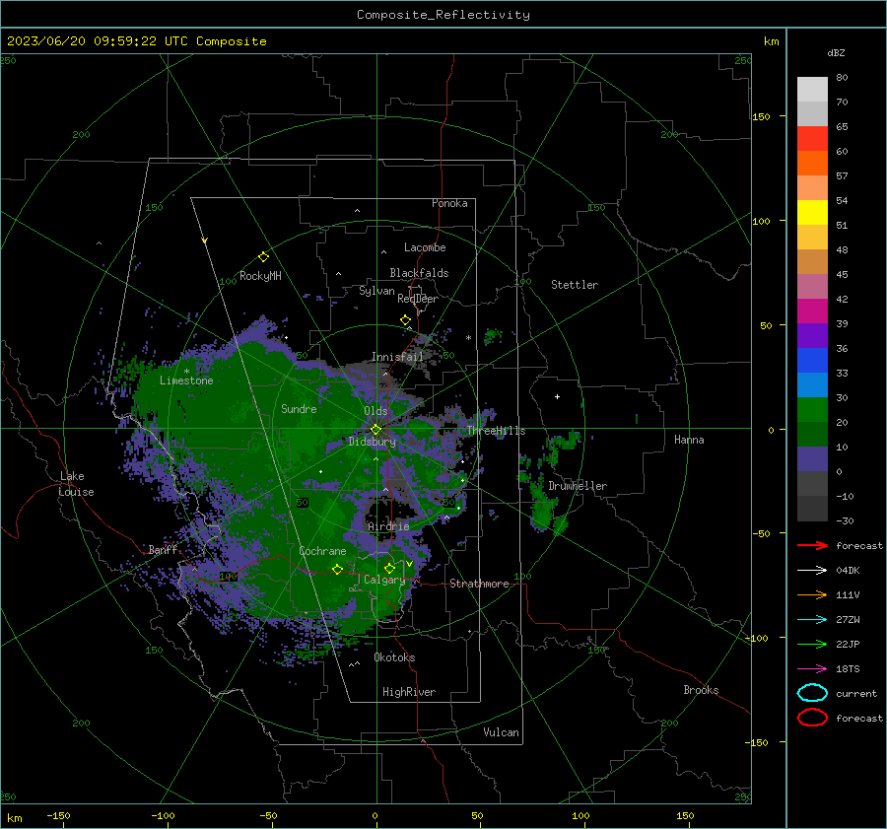
Task: Click the 18TS legend text
Action: tap(848, 669)
